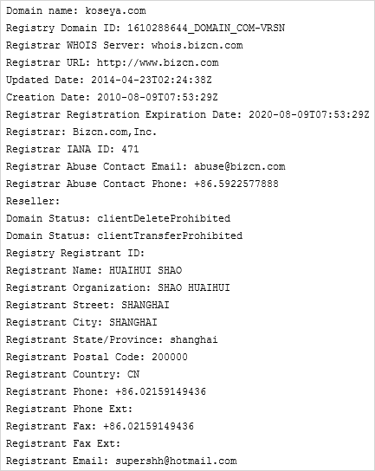This screenshot has width=375, height=471.
Task: Click the Registrant Postal Code 200000
Action: click(170, 358)
